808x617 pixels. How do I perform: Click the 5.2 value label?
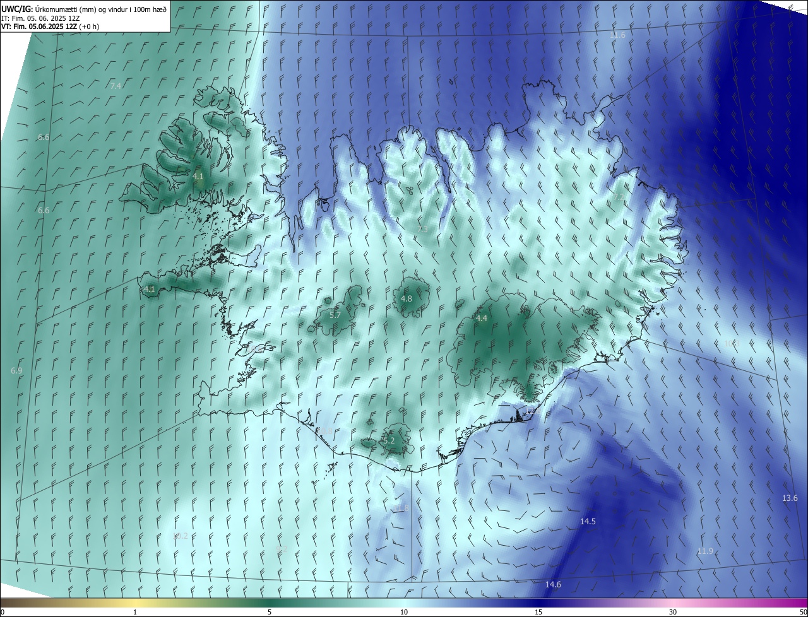389,441
